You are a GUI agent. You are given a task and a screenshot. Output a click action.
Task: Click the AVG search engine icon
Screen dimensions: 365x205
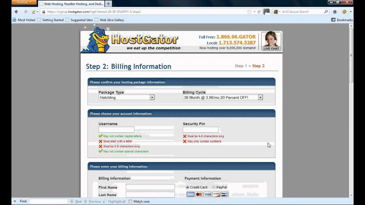(x=275, y=12)
